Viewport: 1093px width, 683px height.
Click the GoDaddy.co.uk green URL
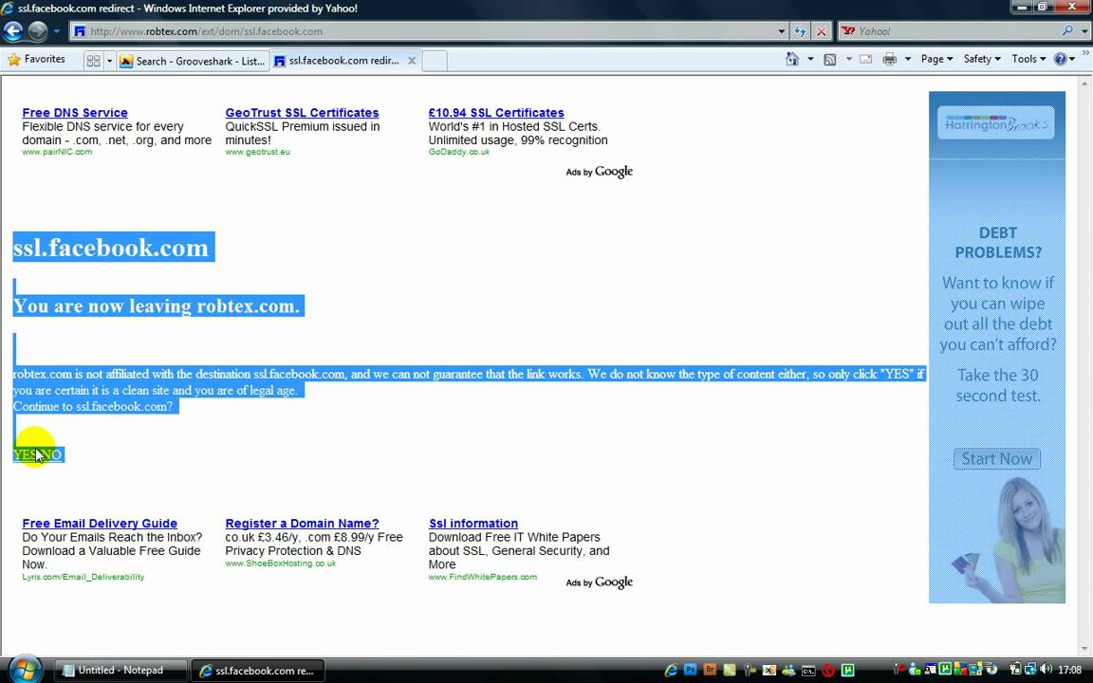[x=458, y=152]
